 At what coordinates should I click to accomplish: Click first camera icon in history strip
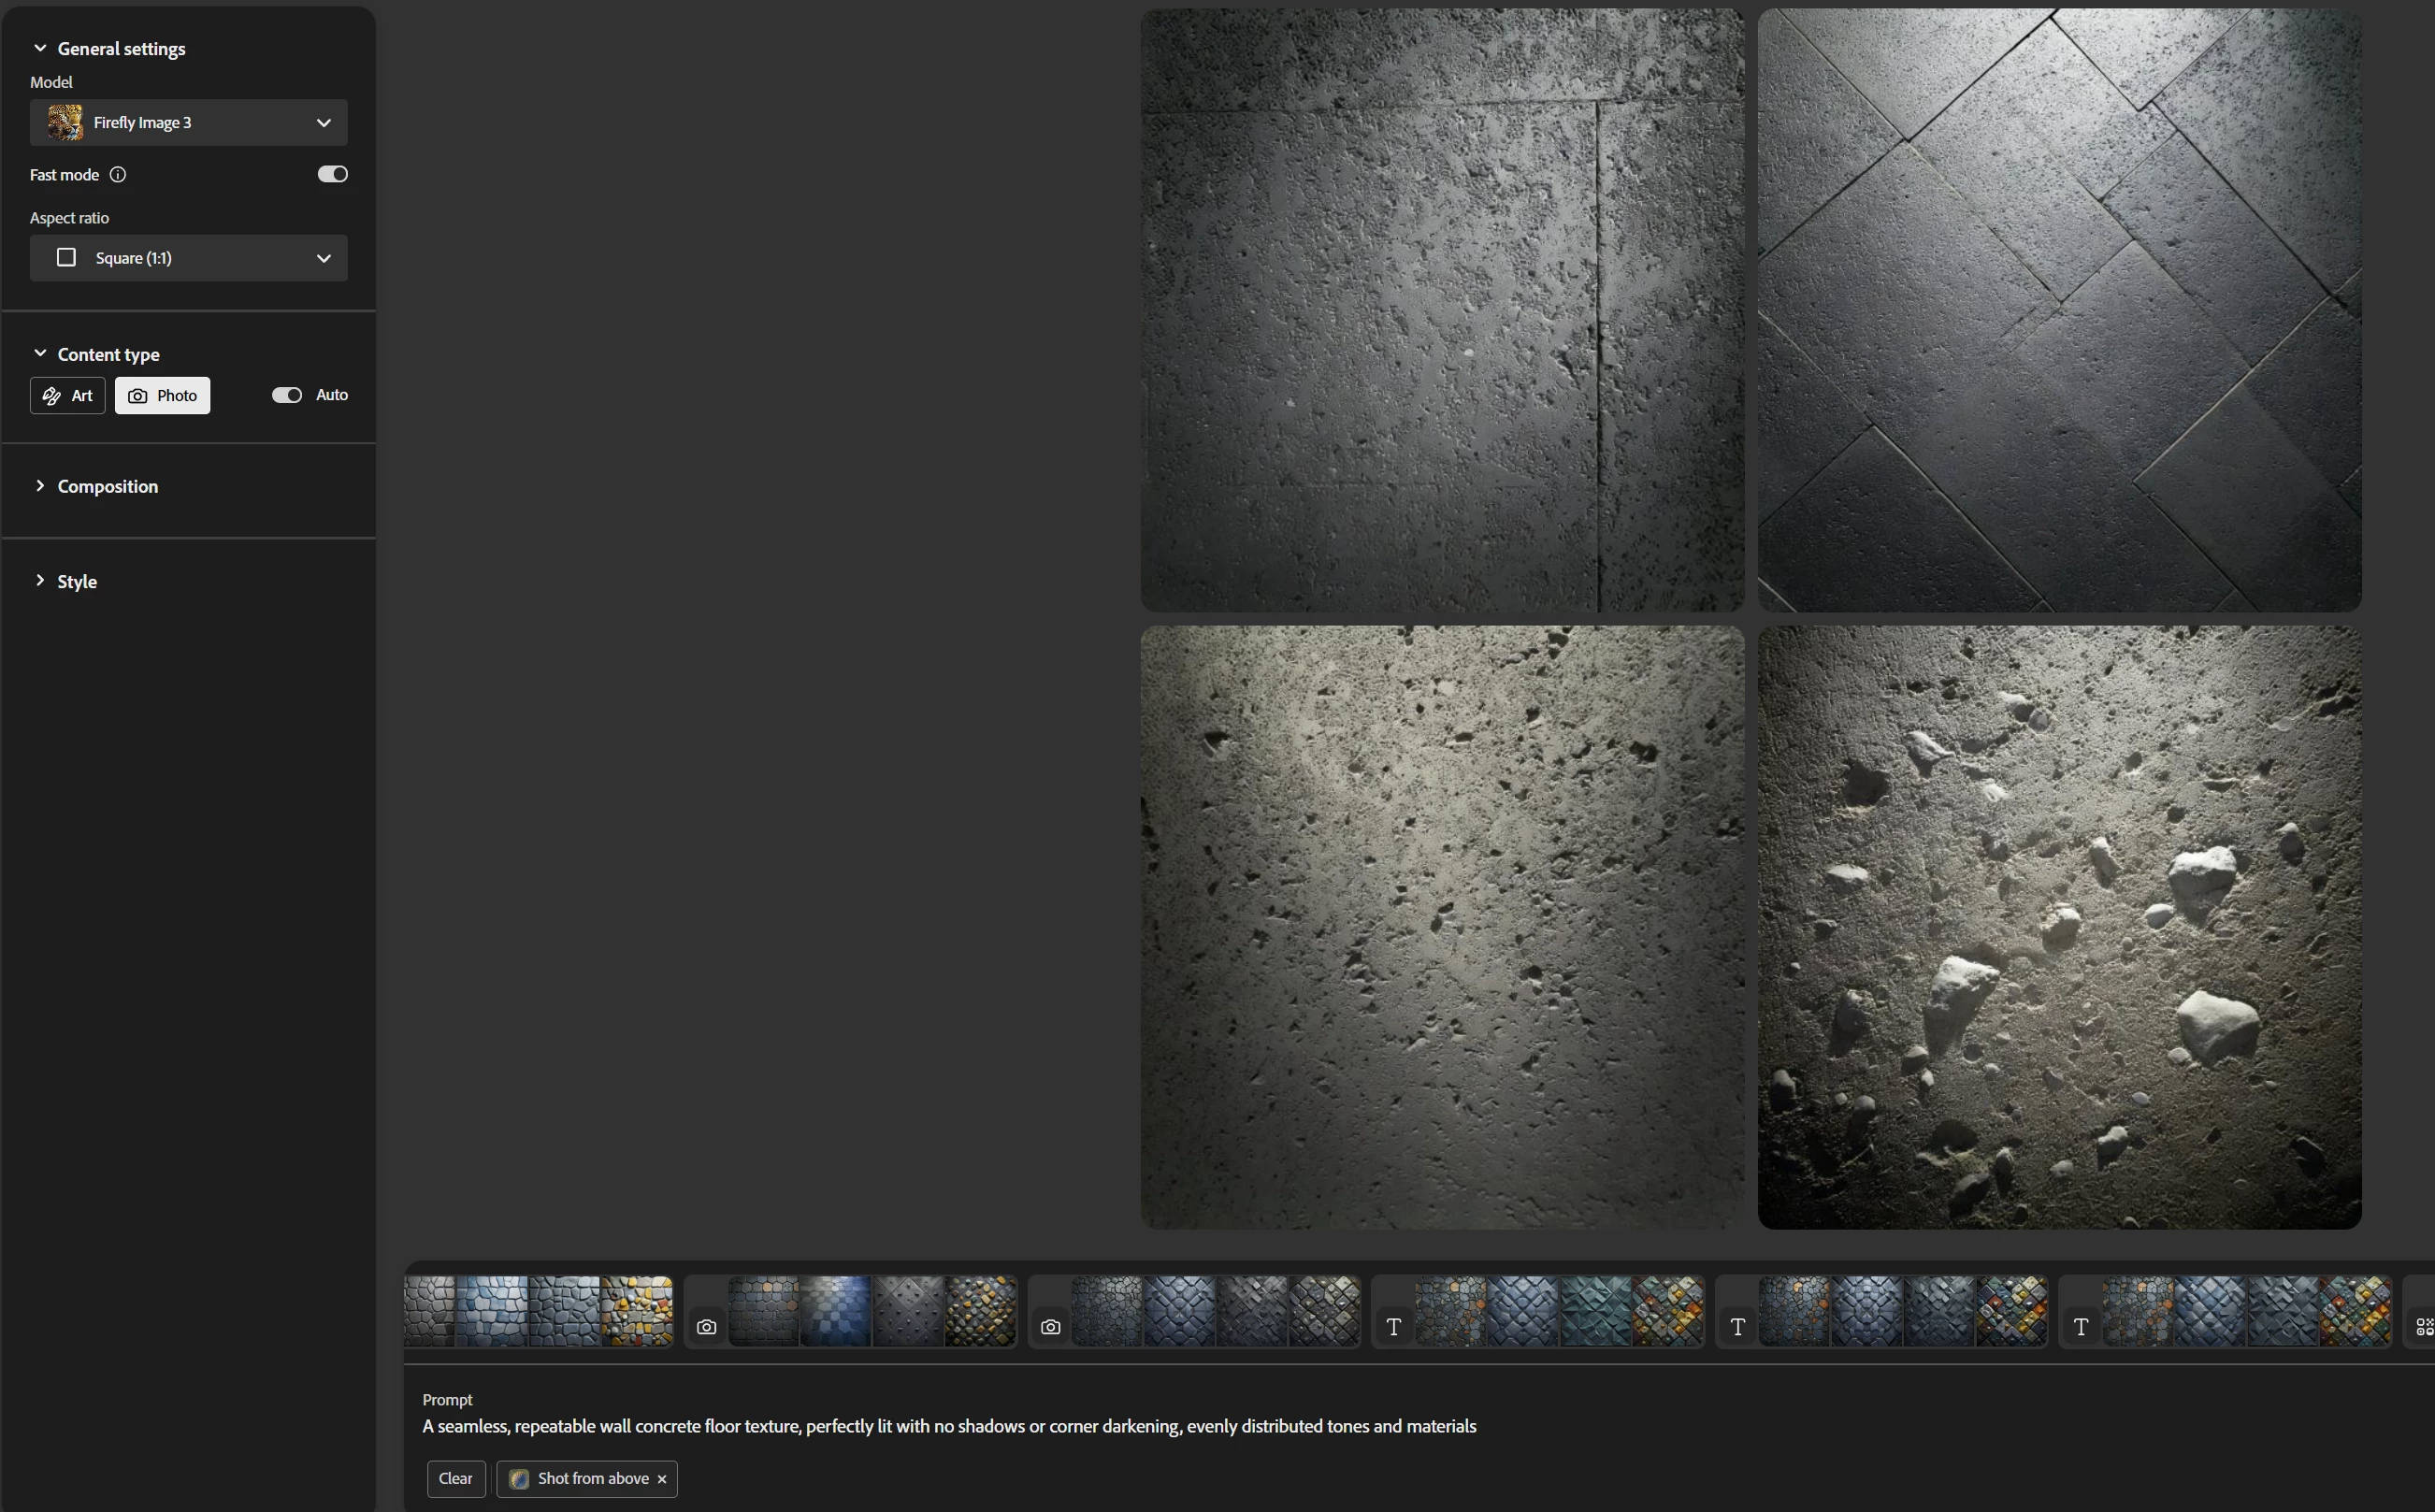(707, 1327)
